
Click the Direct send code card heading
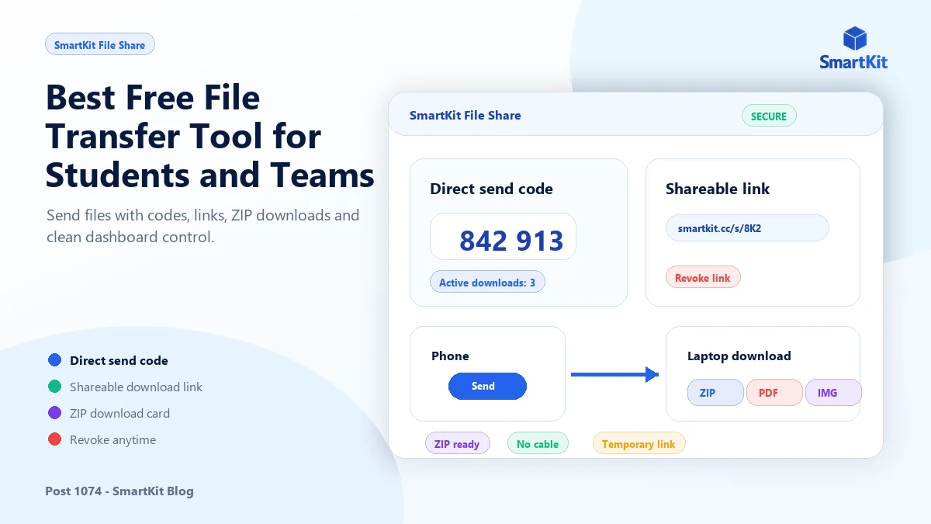pos(492,189)
